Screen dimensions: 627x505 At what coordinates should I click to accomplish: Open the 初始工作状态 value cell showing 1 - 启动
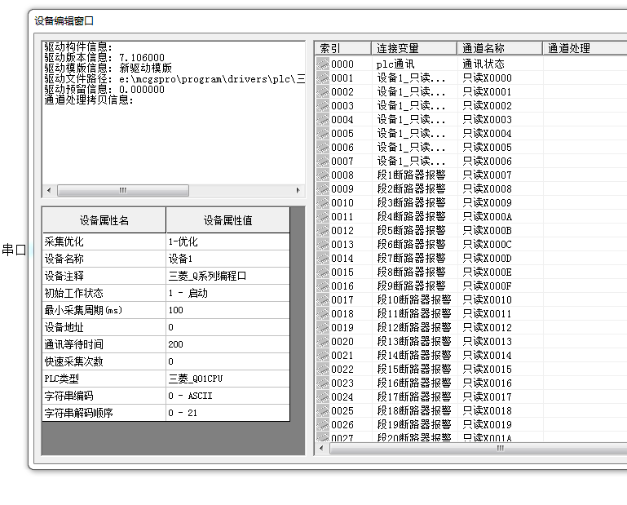pyautogui.click(x=227, y=293)
